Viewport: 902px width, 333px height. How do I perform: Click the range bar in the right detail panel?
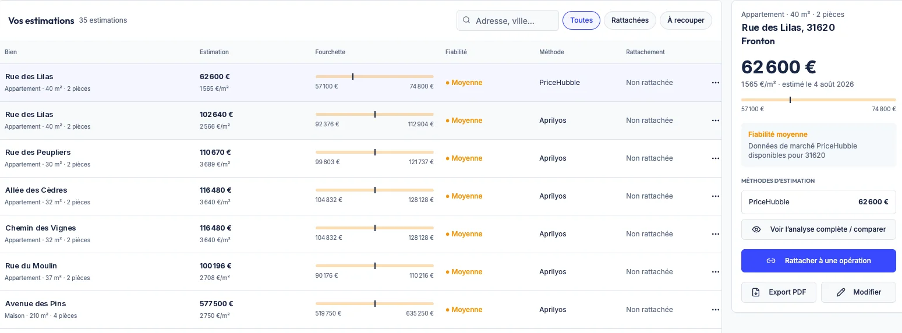pyautogui.click(x=818, y=100)
